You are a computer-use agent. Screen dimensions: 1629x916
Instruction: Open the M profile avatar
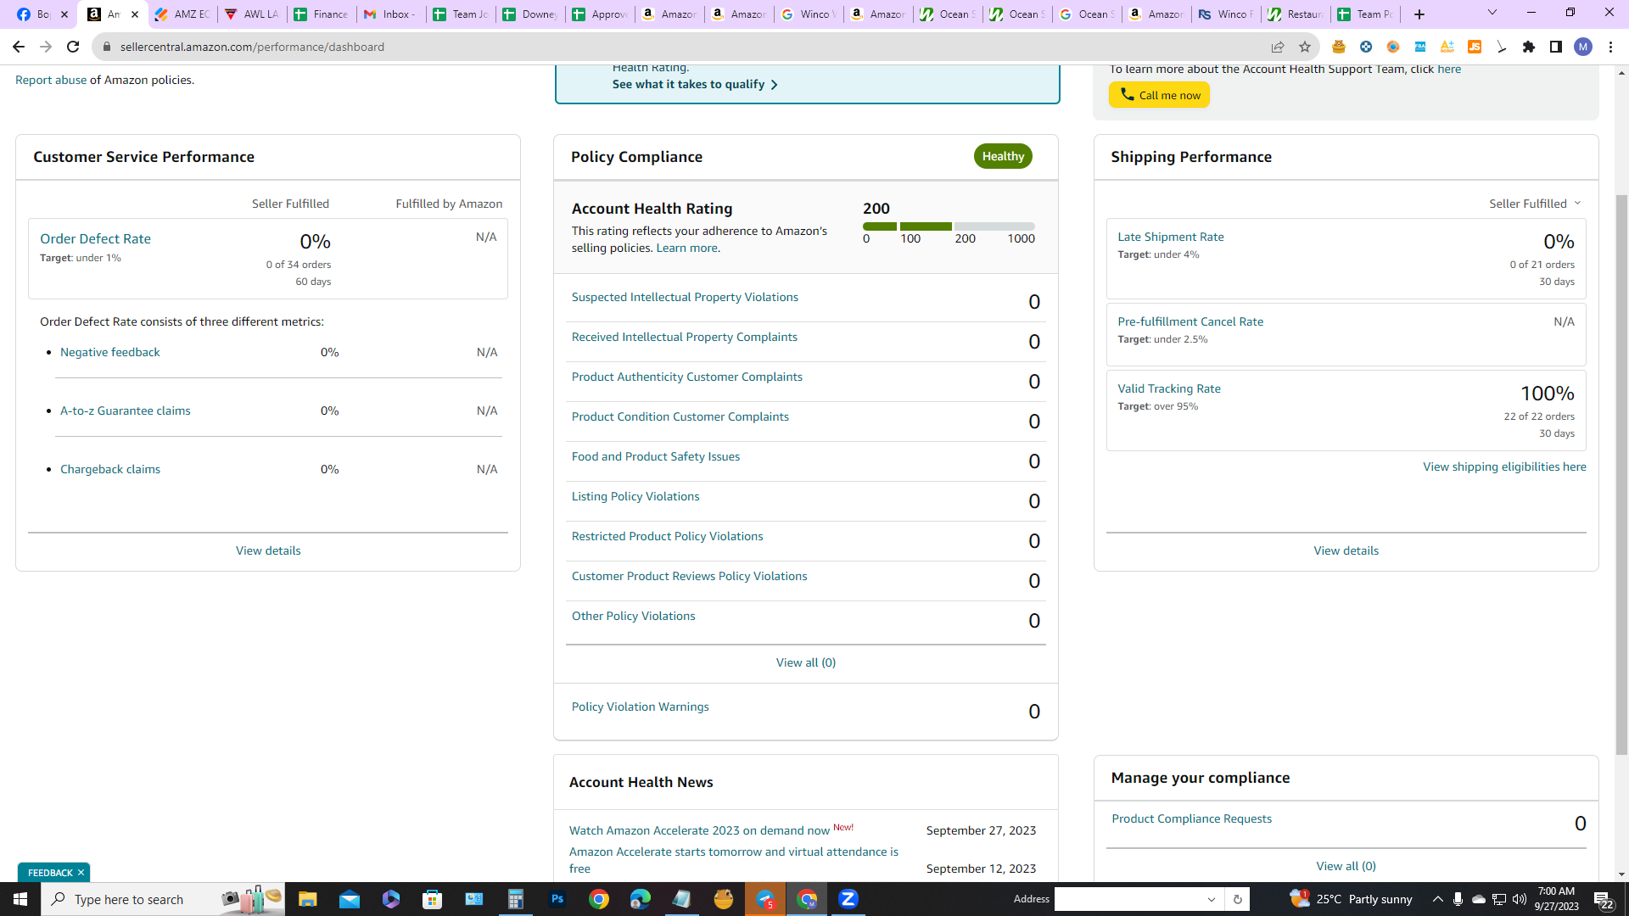click(1583, 47)
